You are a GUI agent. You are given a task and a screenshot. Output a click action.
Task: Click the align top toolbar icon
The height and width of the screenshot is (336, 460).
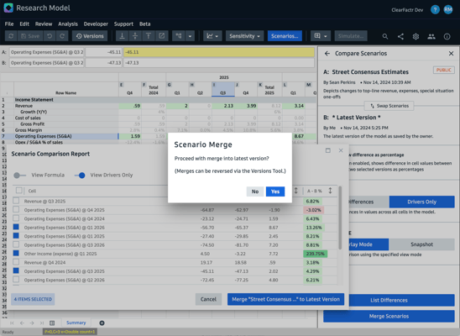click(149, 36)
